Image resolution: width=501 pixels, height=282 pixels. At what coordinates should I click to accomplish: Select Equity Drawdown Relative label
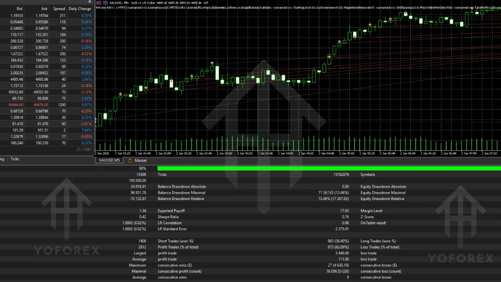tap(382, 199)
